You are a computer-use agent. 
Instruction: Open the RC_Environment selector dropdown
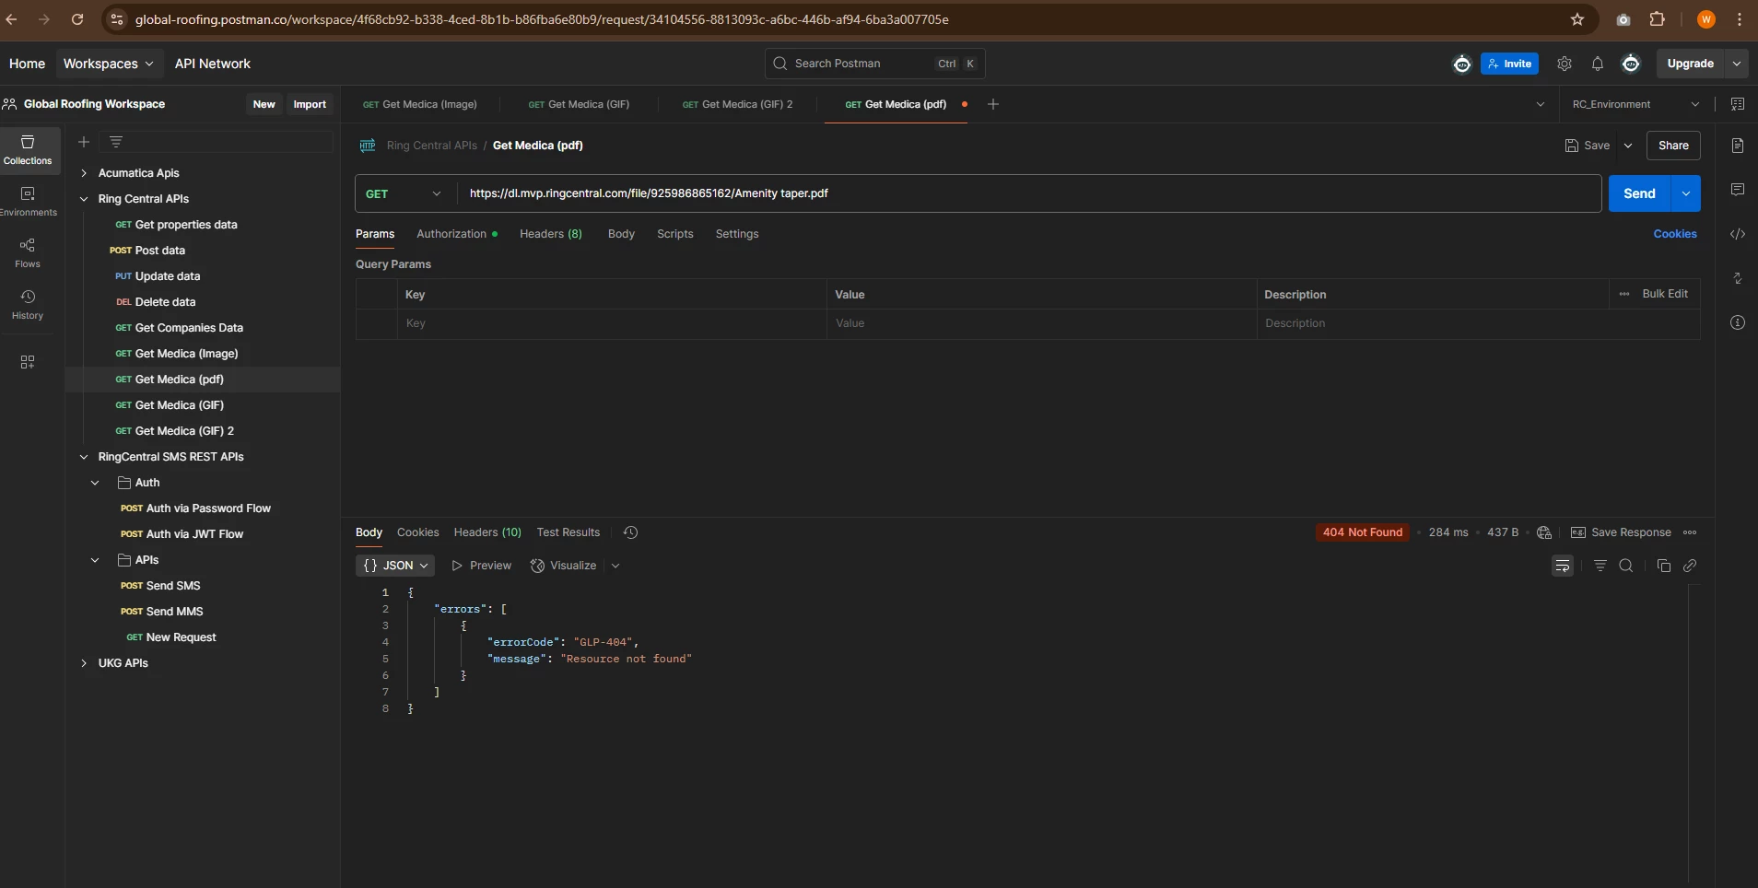[1635, 104]
